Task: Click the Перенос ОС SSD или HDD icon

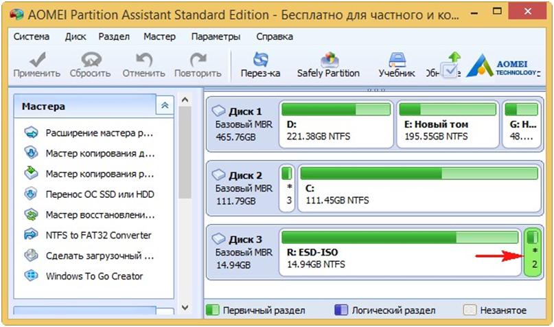Action: tap(31, 194)
